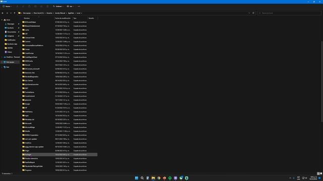Click the Delete (trash) toolbar icon
Image resolution: width=323 pixels, height=181 pixels.
click(x=47, y=7)
